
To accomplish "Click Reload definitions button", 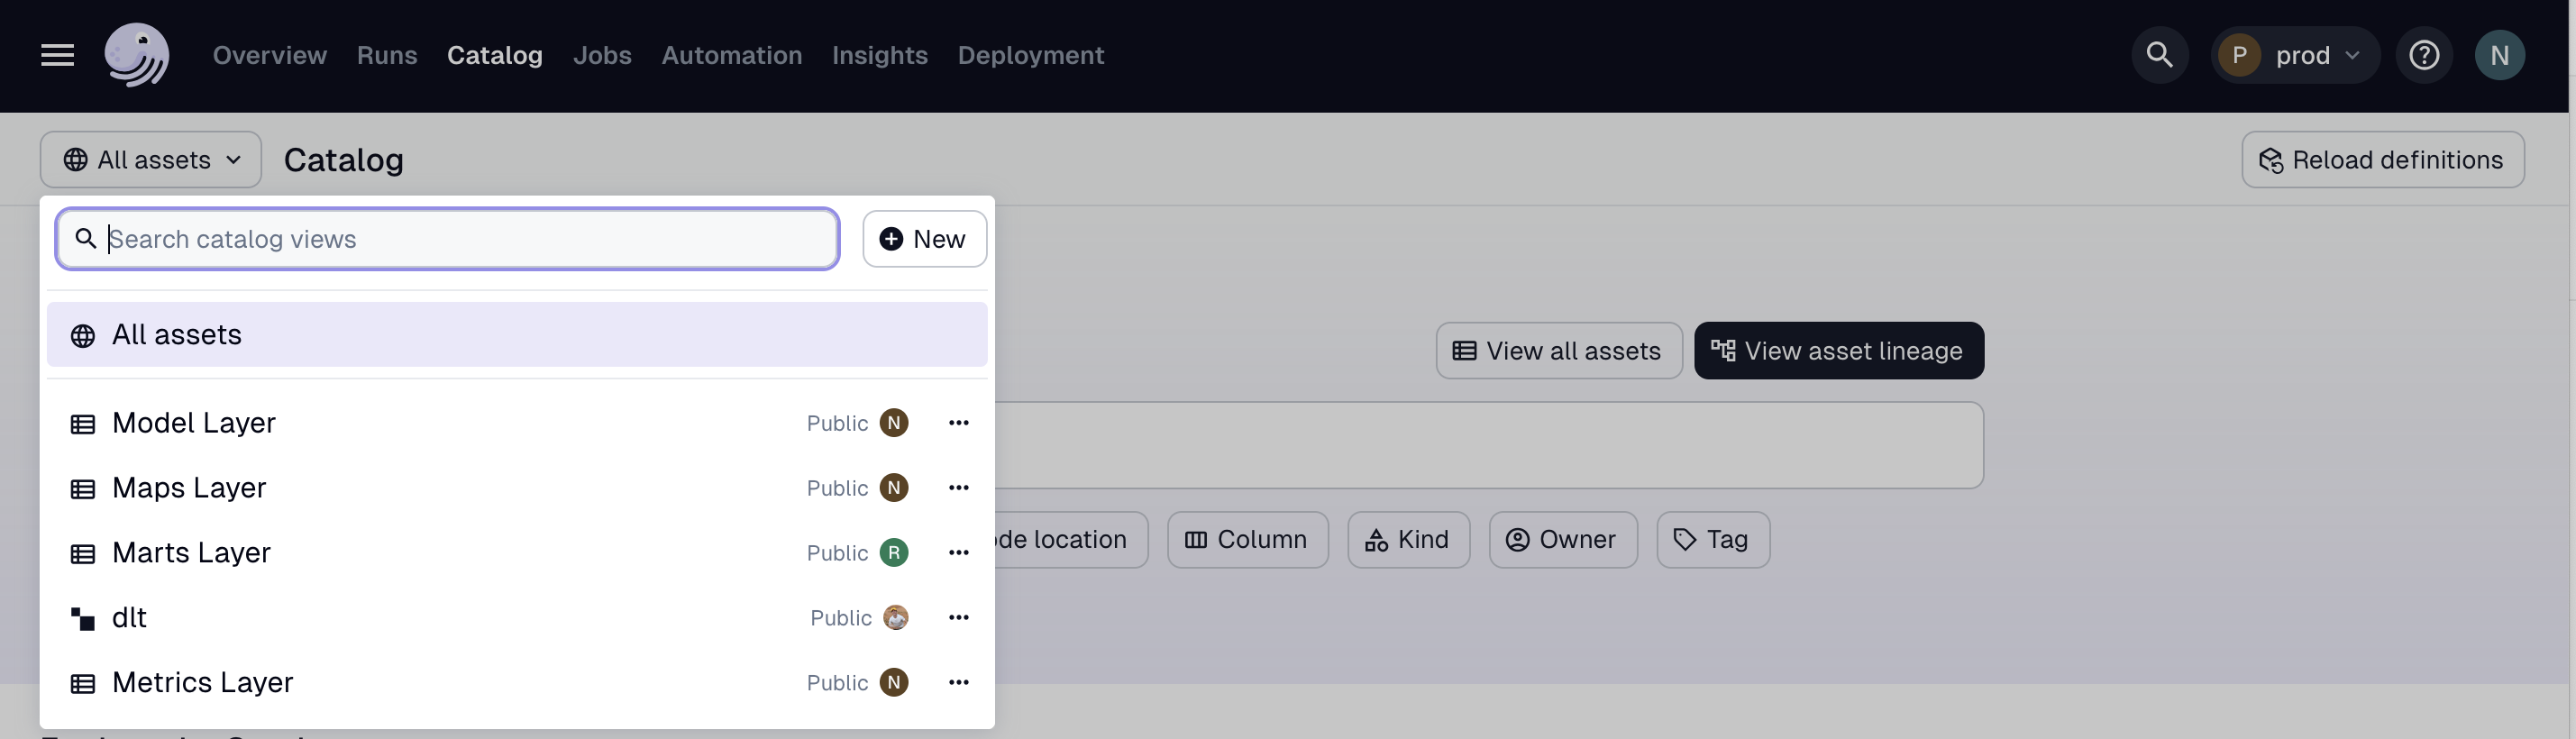I will click(x=2382, y=160).
